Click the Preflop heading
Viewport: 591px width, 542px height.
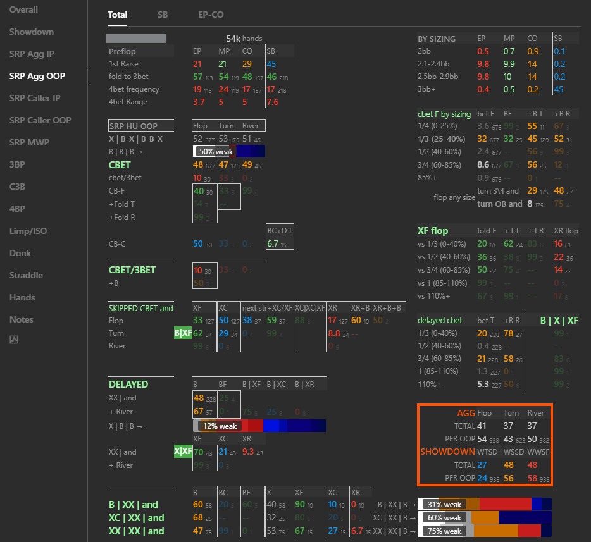122,52
